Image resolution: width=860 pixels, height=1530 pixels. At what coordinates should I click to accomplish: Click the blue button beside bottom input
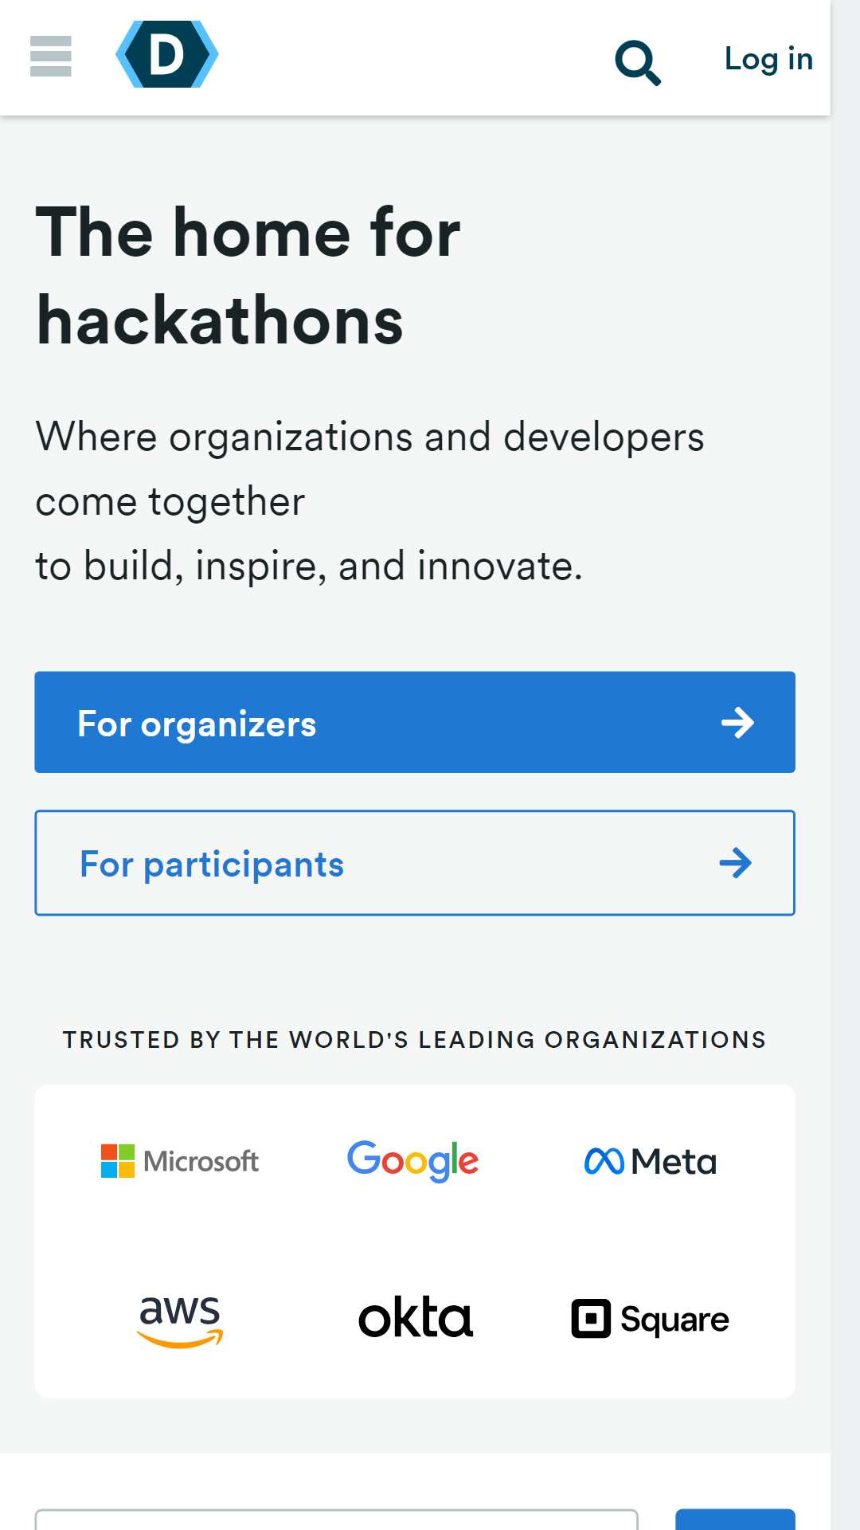pos(735,1519)
